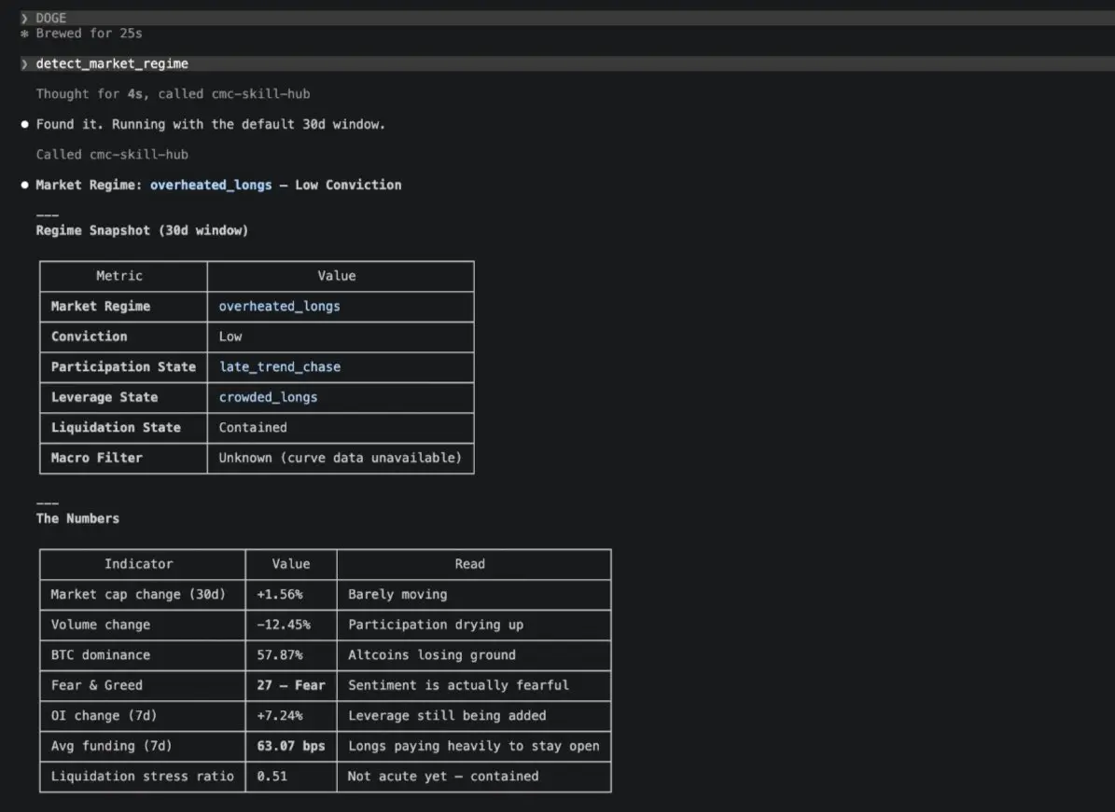Click Macro Filter row label
Screen dimensions: 1115x812
[97, 459]
